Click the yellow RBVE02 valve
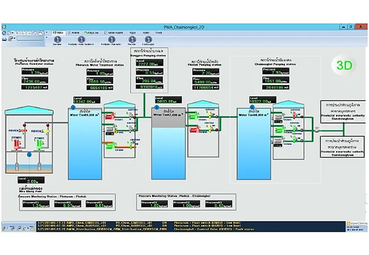The image size is (369, 255). [45, 131]
